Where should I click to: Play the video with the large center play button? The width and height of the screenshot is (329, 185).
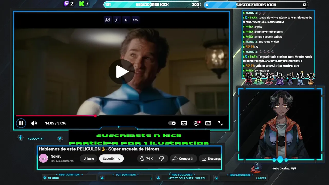(122, 72)
